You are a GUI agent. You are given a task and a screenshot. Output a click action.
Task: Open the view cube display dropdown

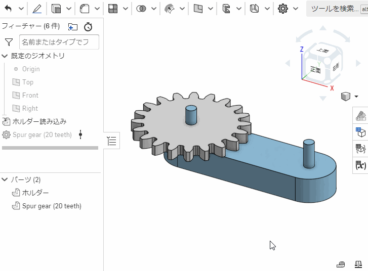(x=356, y=96)
